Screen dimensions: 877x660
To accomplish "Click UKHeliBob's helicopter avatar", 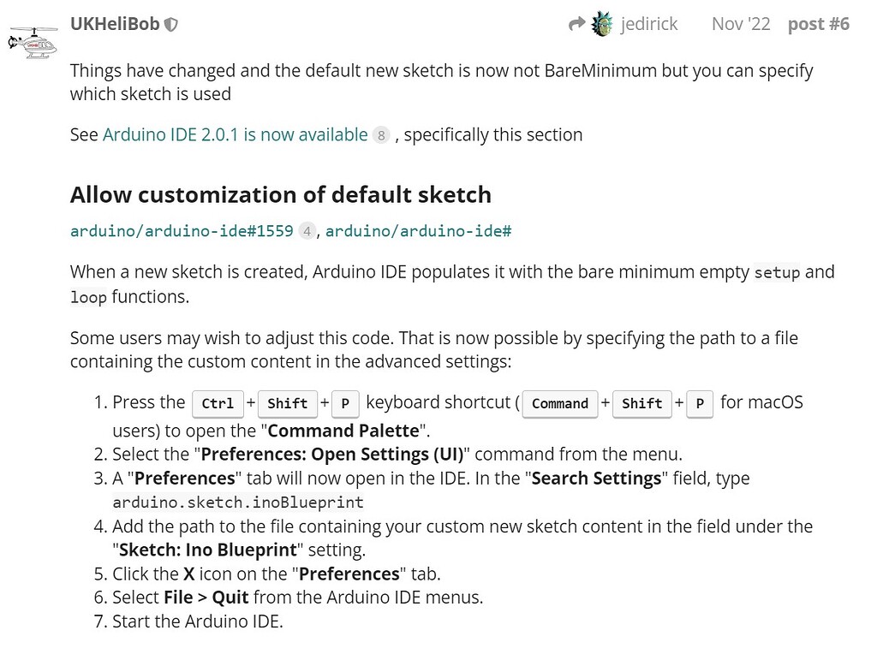I will click(33, 43).
